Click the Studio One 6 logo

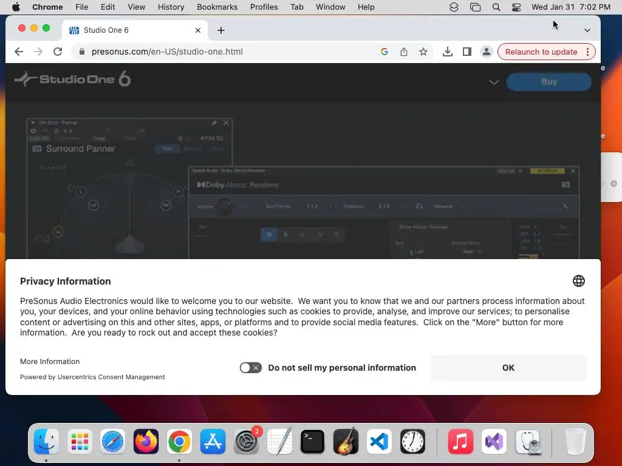pyautogui.click(x=73, y=79)
